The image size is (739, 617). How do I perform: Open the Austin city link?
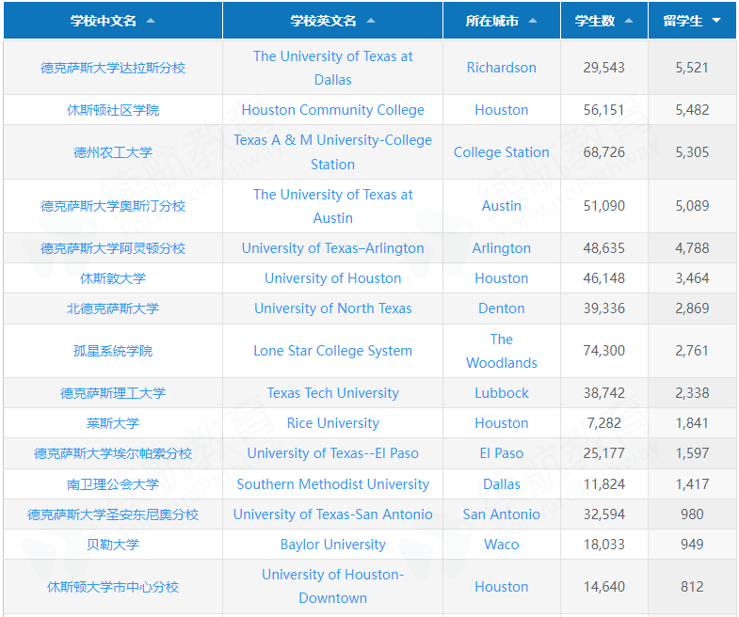coord(502,206)
